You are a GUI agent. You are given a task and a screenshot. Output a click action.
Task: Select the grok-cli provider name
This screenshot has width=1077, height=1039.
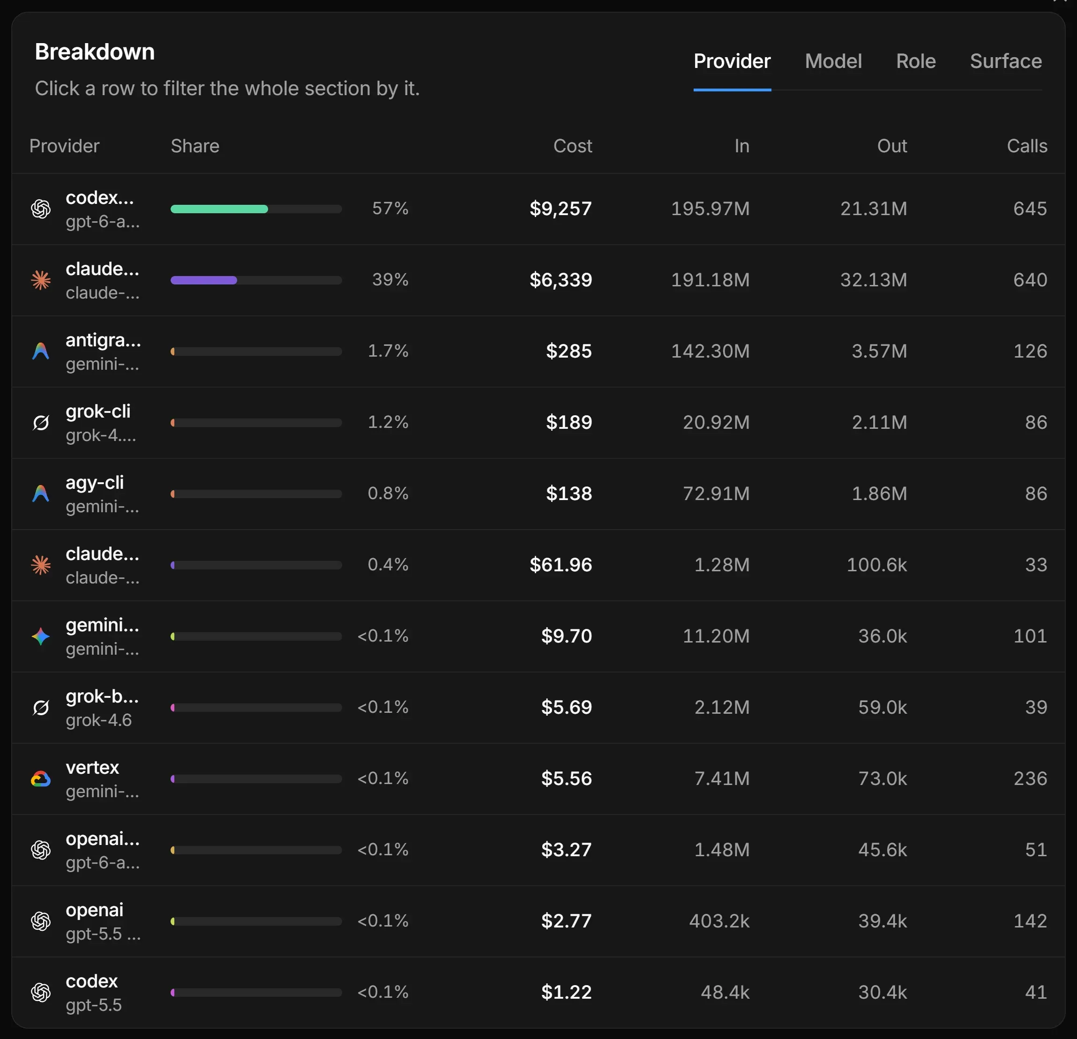[98, 411]
